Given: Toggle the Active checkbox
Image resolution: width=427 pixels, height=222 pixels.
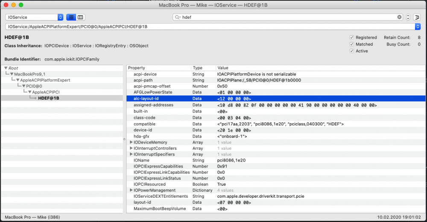Looking at the screenshot, I should point(351,51).
